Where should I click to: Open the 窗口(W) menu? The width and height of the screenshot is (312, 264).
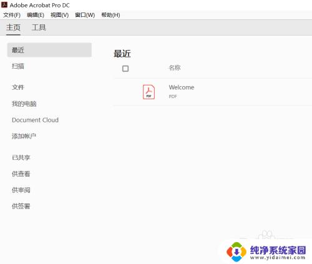[x=85, y=15]
